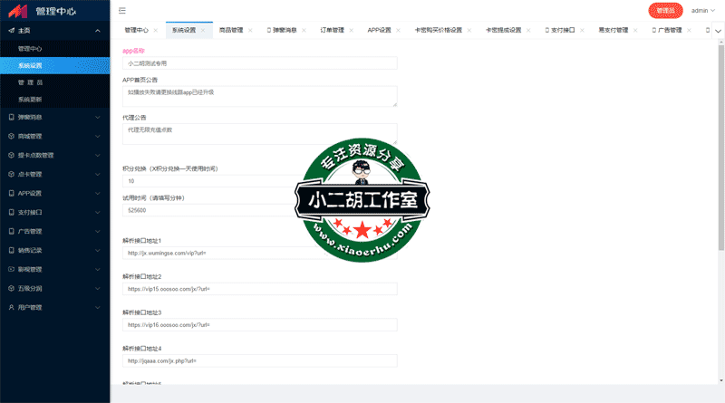Image resolution: width=725 pixels, height=403 pixels.
Task: Expand the 支付接口 sidebar menu chevron
Action: point(98,213)
